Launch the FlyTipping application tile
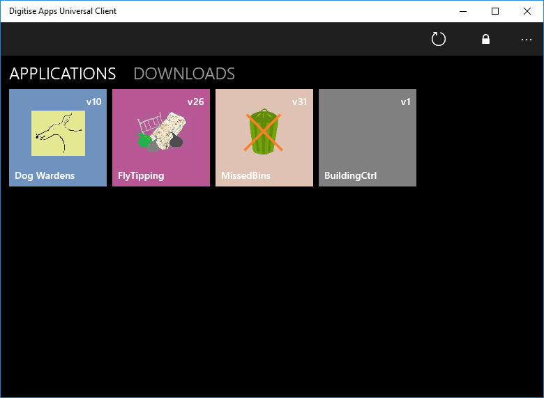Image resolution: width=544 pixels, height=398 pixels. coord(161,138)
